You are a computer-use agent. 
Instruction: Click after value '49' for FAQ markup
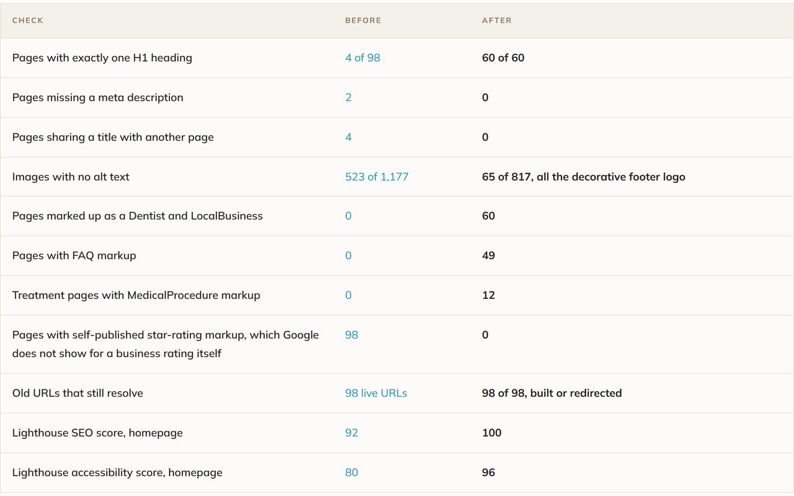tap(489, 255)
